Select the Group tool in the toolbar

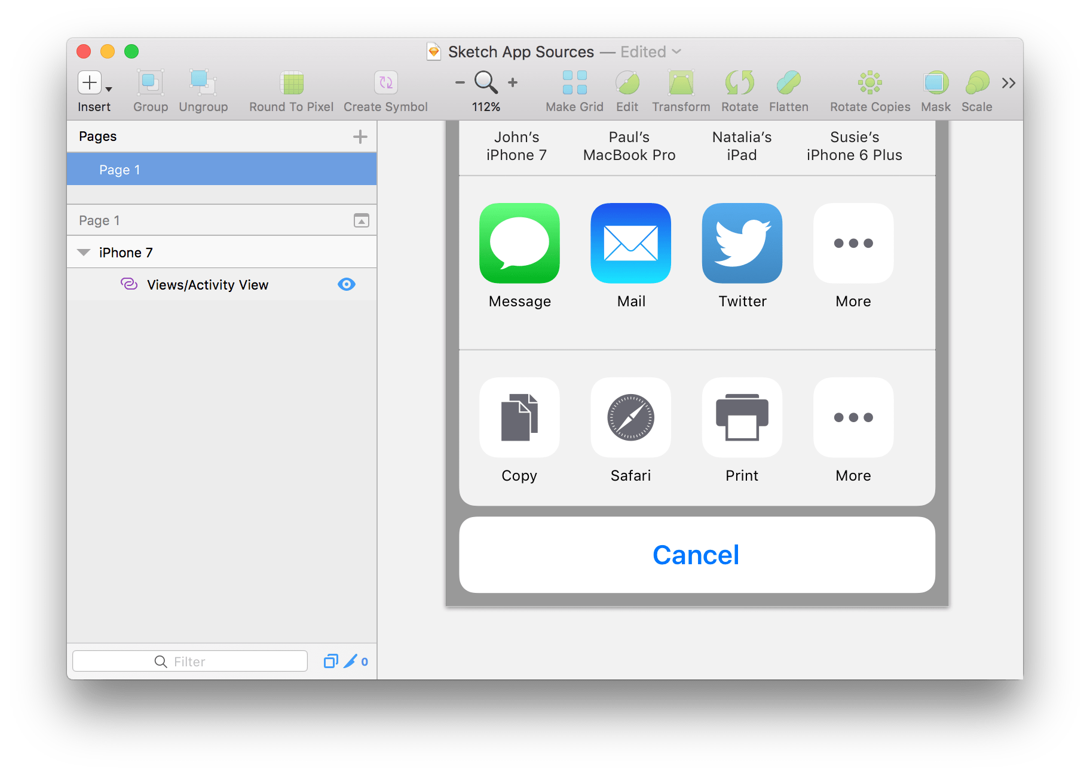coord(149,84)
